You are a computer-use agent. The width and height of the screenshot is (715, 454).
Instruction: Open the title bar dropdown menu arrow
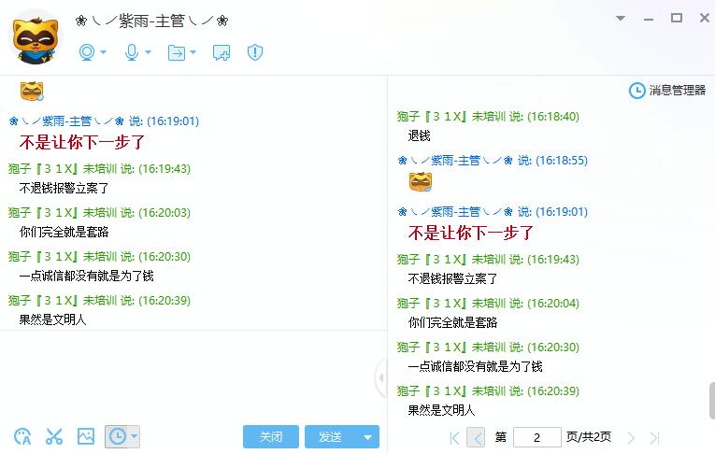tap(621, 19)
